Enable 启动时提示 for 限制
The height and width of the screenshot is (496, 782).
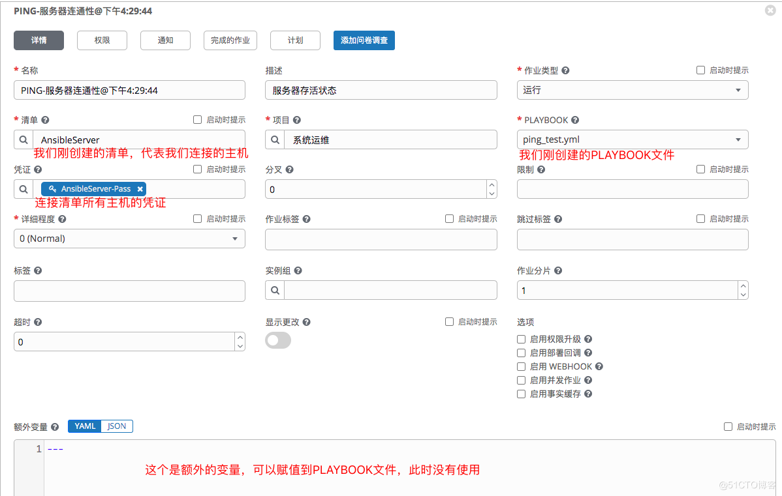tap(700, 169)
